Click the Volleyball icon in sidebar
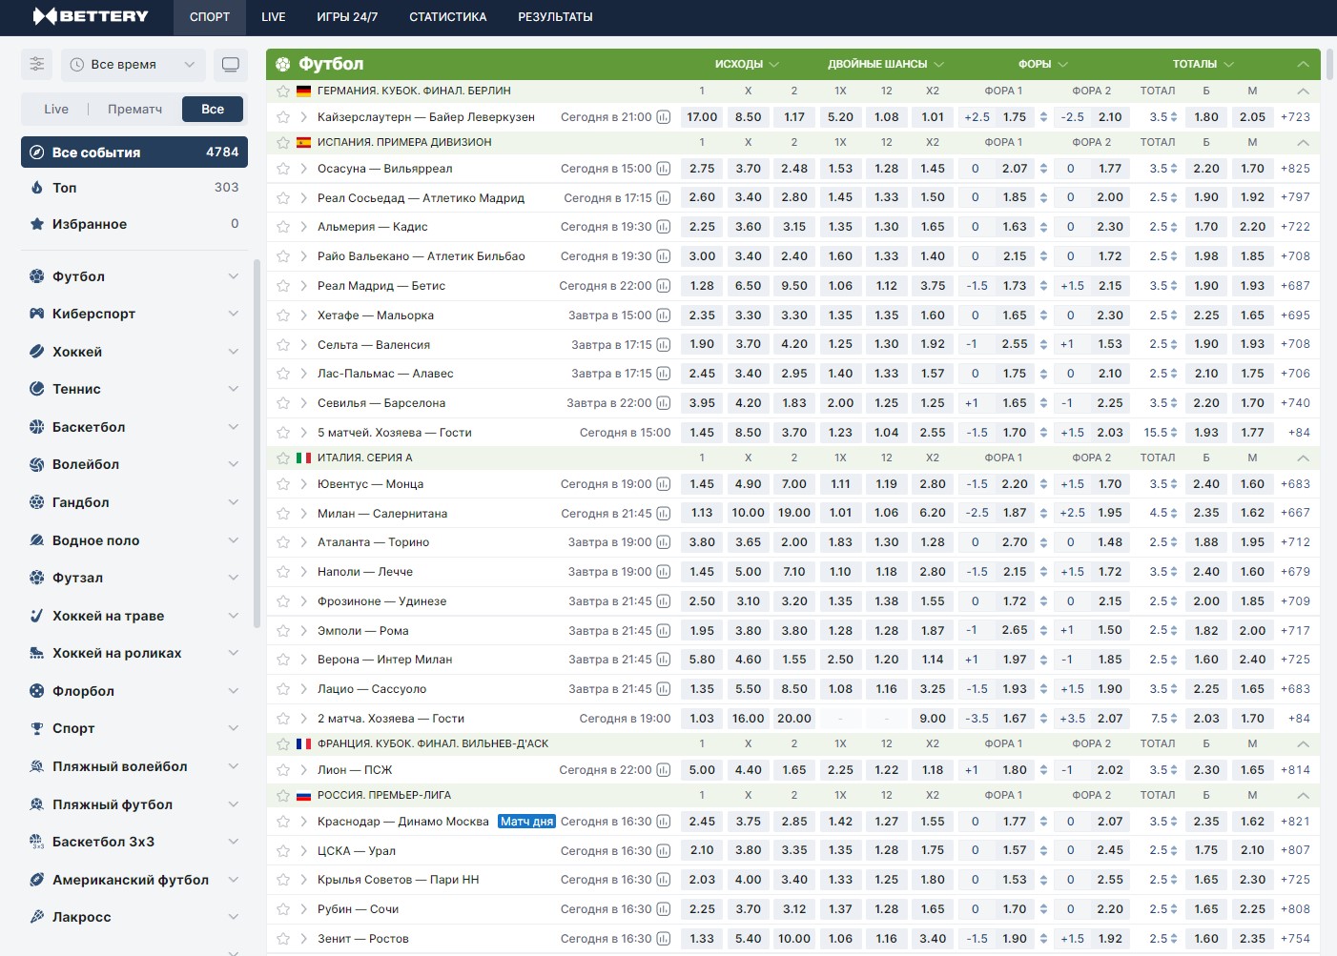This screenshot has width=1337, height=956. [x=37, y=464]
